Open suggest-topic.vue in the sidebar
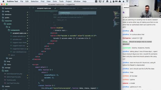 19,45
